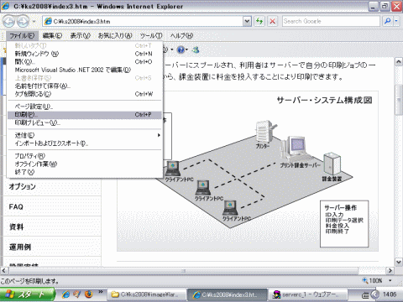Screen dimensions: 403x302
Task: Click the horizontal scrollbar right arrow
Action: [390, 271]
